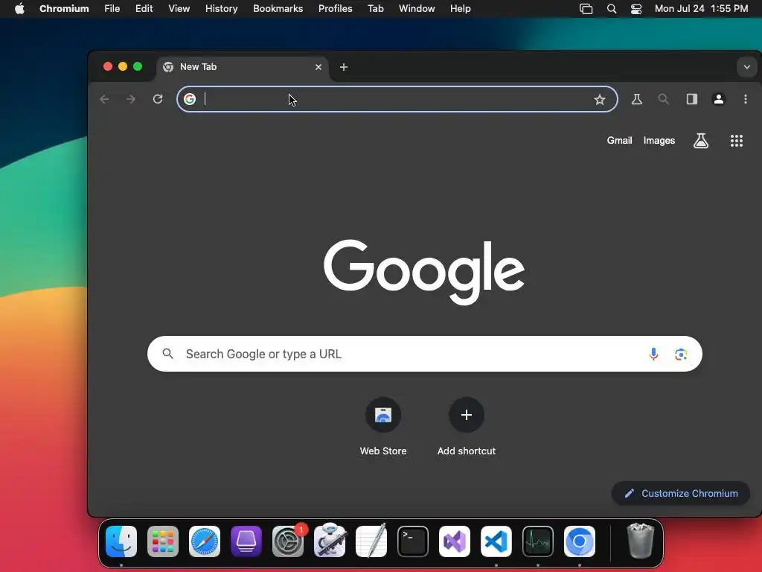Bookmark this tab with the star icon
Screen dimensions: 762x572
click(600, 99)
